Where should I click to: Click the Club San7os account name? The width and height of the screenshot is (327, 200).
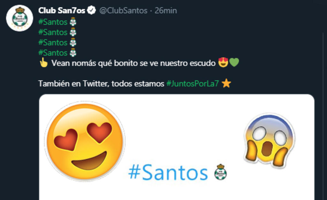[x=62, y=11]
